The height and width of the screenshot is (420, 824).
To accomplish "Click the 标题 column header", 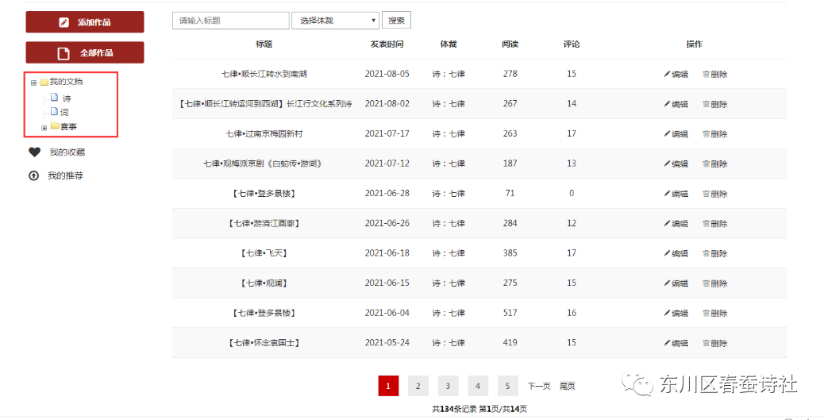I will (x=264, y=44).
